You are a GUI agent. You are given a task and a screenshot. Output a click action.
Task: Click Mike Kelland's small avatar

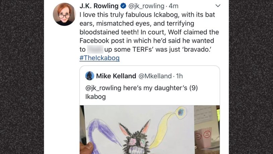point(90,76)
